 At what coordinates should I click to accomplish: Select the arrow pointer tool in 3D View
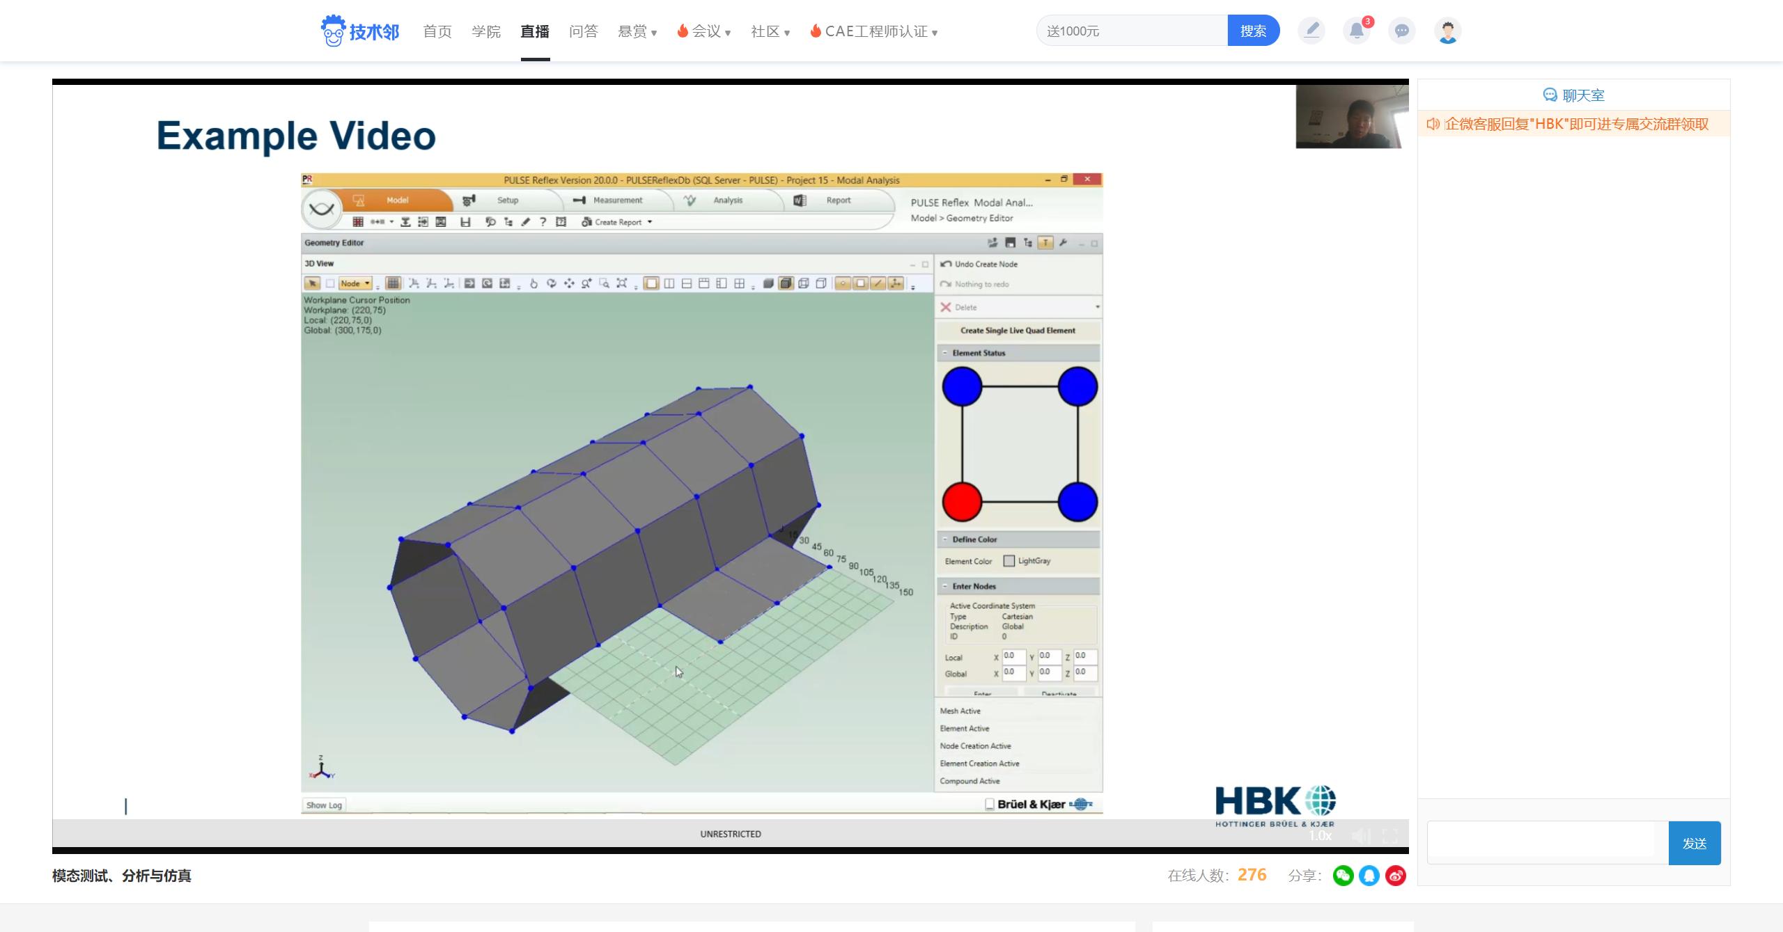(x=312, y=283)
